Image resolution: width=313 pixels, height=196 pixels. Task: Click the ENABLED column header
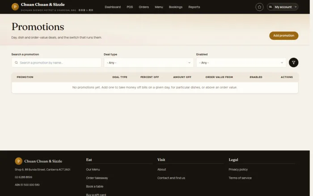click(x=256, y=77)
